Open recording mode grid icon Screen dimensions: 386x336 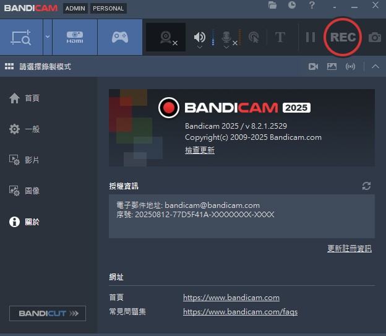9,66
